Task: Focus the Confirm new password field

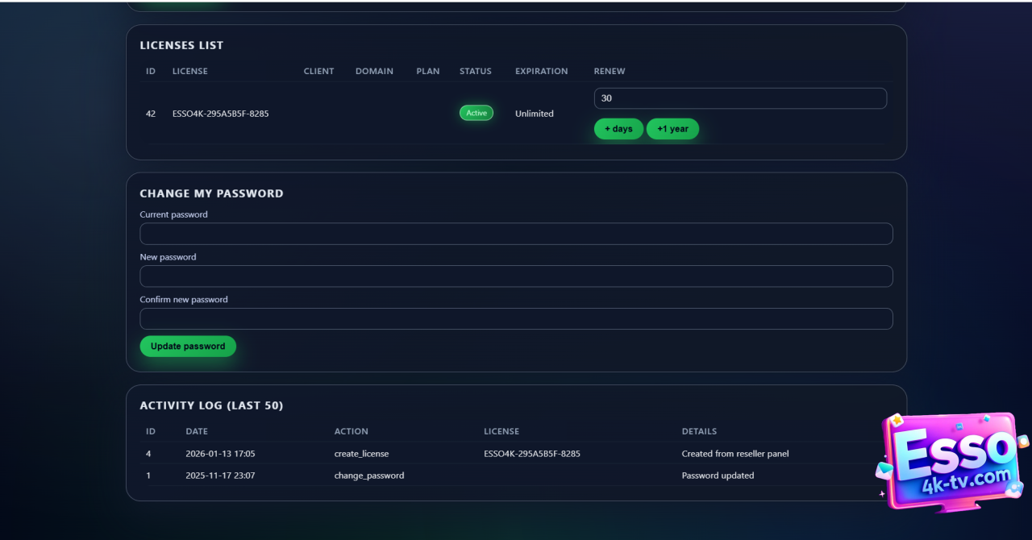Action: (516, 319)
